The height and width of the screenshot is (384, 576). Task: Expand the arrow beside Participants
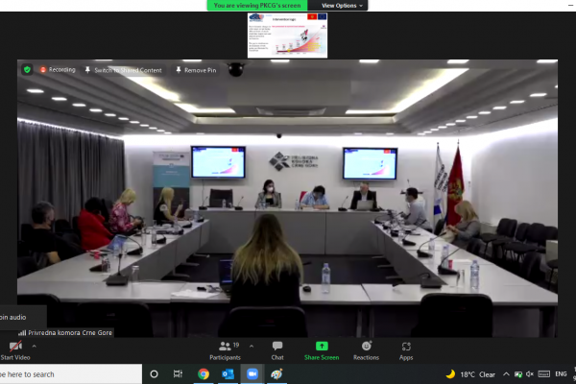252,347
